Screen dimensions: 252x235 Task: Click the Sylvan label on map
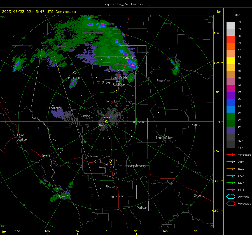tap(107, 82)
